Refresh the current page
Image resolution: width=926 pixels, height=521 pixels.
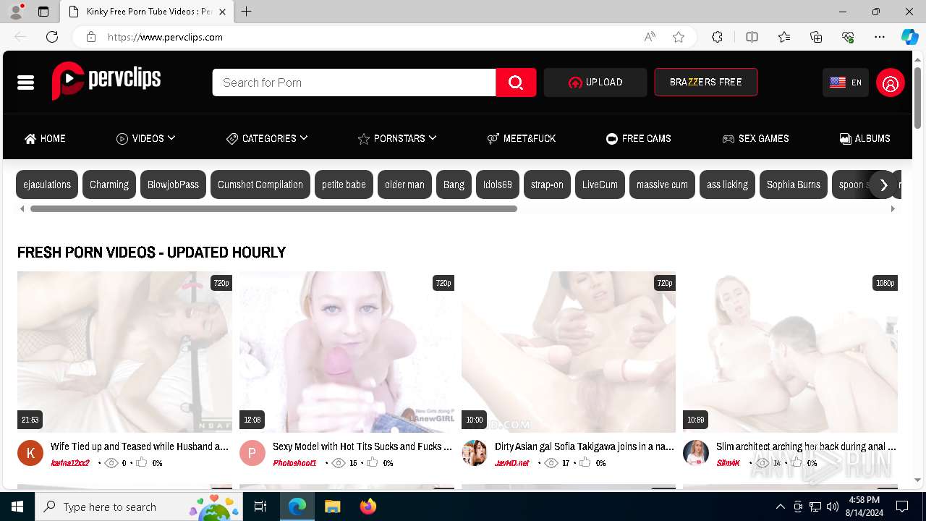(x=52, y=37)
